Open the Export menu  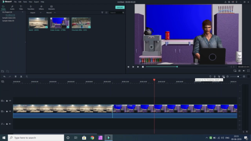pos(36,2)
